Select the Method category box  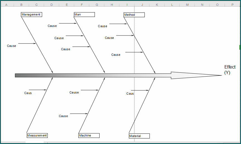(x=134, y=15)
